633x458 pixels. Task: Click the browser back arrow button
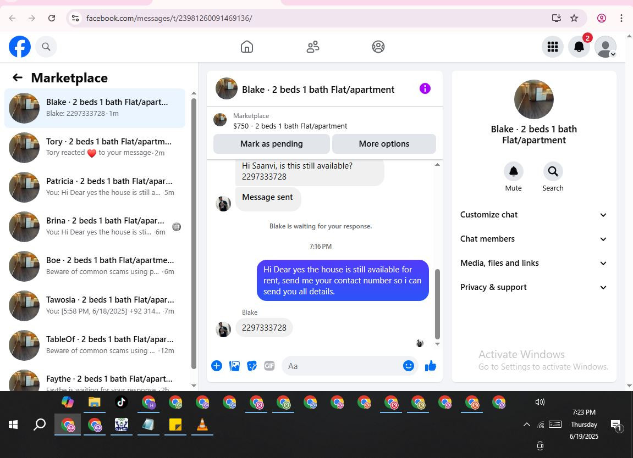(13, 18)
